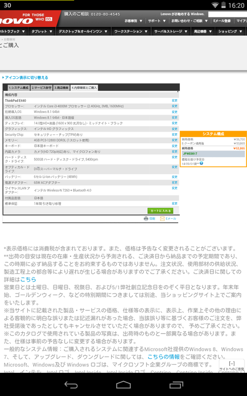Click 変更 for the グラフィックス row
247x396 pixels.
pos(175,129)
